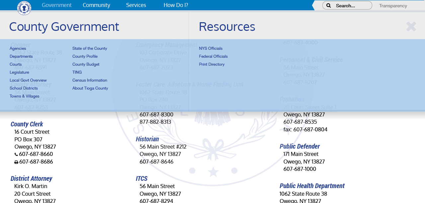View the Local Govt Overview page
This screenshot has height=203, width=425.
pos(28,80)
